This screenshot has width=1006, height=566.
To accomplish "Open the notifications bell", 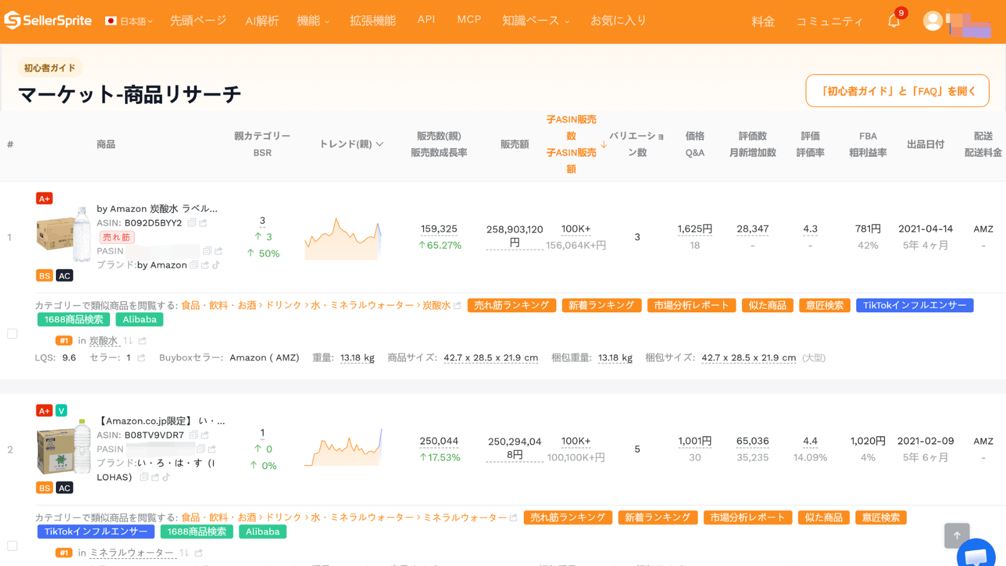I will pyautogui.click(x=894, y=21).
